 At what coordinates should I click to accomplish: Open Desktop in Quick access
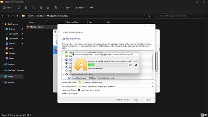(12, 29)
